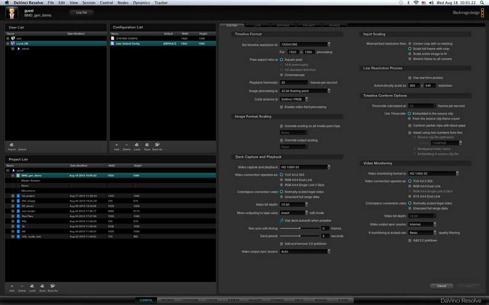Viewport: 489px width, 305px height.
Task: Check Conform partial clips with black gaps
Action: 410,126
